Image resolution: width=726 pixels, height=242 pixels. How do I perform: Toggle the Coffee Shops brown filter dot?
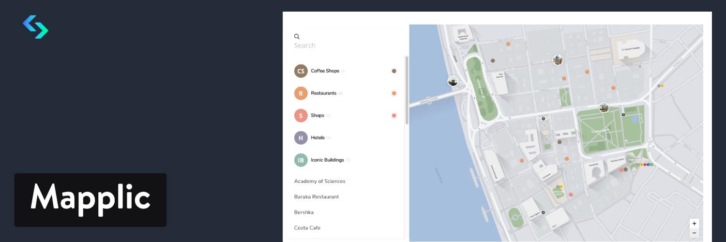[x=394, y=71]
